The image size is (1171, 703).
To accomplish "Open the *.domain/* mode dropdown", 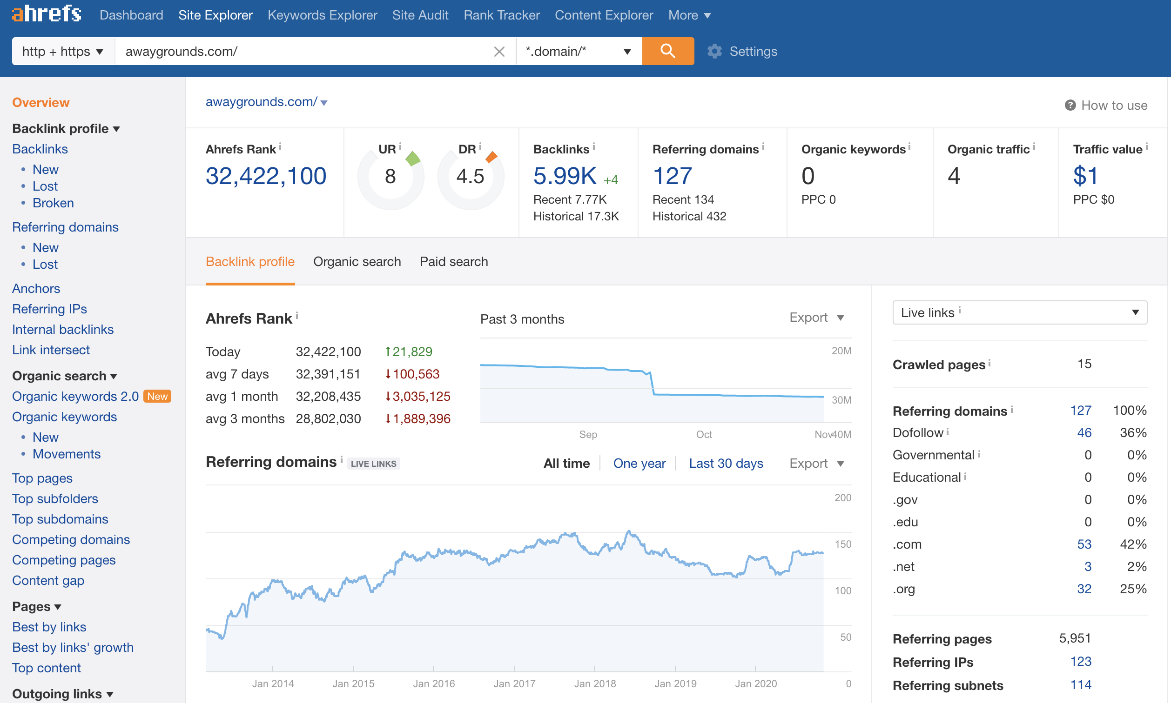I will pos(579,51).
